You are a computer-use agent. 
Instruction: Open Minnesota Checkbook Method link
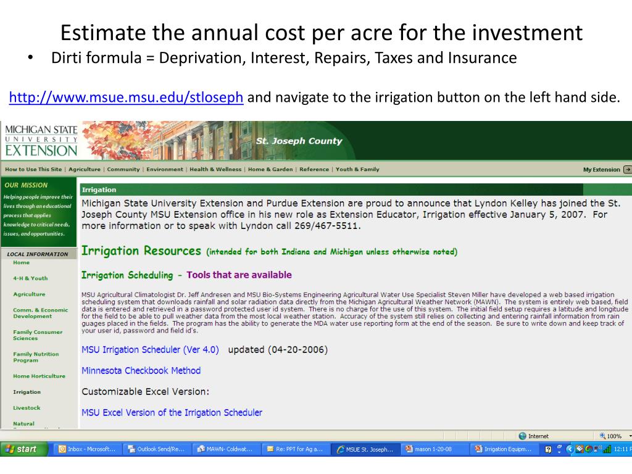pos(141,371)
